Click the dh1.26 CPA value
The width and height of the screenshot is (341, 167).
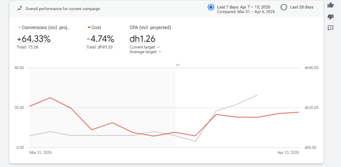(142, 39)
